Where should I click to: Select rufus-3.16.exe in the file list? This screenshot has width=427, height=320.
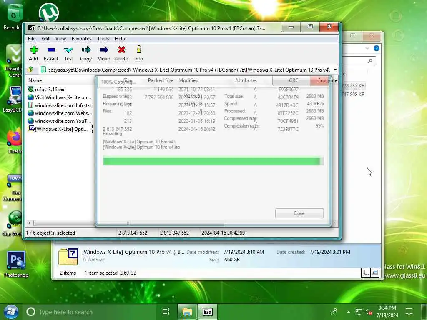pos(50,90)
